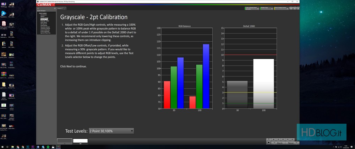Open Word from the taskbar

38,147
